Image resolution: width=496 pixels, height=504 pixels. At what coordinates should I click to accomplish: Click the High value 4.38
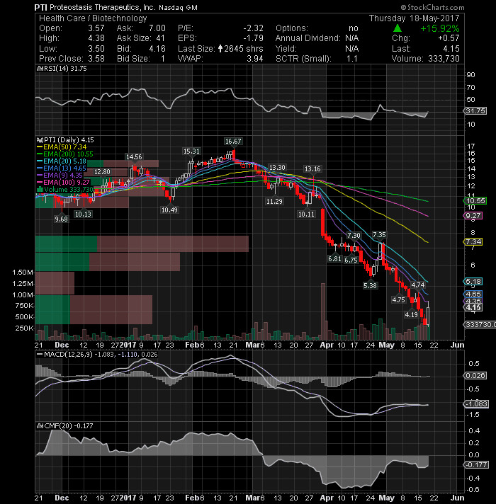point(96,38)
